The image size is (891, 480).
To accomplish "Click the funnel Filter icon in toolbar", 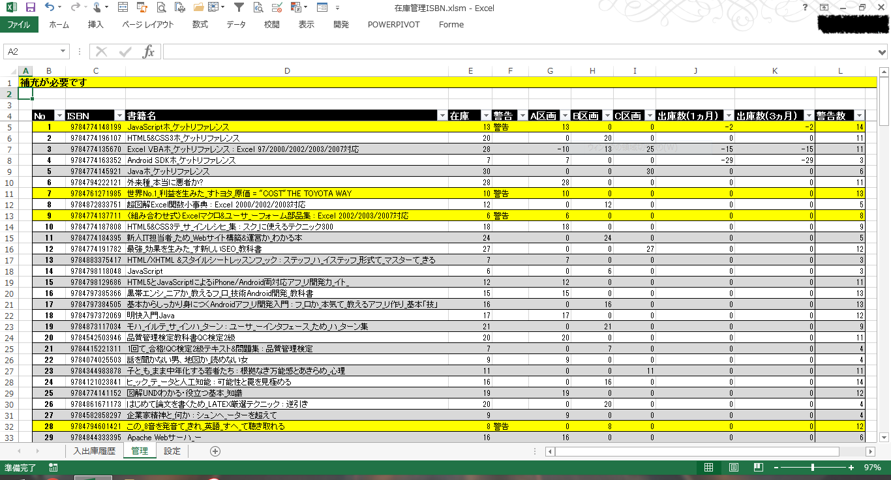I will point(239,8).
